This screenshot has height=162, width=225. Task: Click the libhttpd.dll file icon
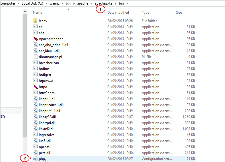click(x=35, y=123)
